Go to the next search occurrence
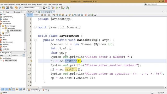The image size is (167, 94). pyautogui.click(x=60, y=15)
